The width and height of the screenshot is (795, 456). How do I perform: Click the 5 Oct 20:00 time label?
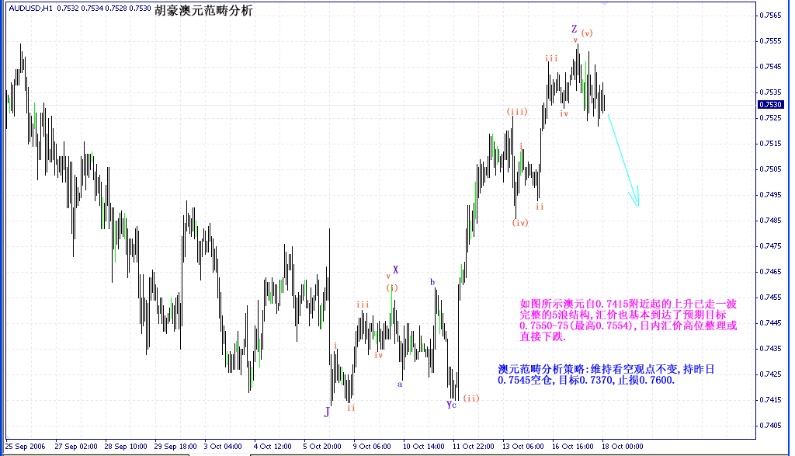click(x=322, y=447)
